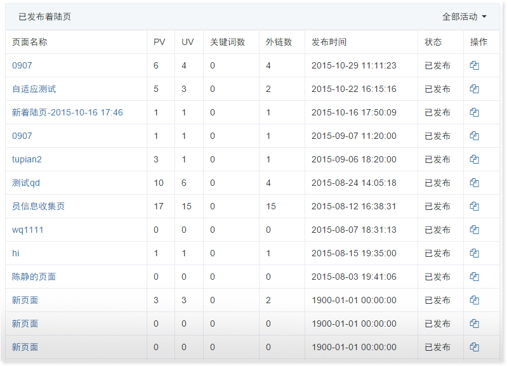Click copy icon in tupian2 row
The height and width of the screenshot is (366, 507).
tap(474, 159)
